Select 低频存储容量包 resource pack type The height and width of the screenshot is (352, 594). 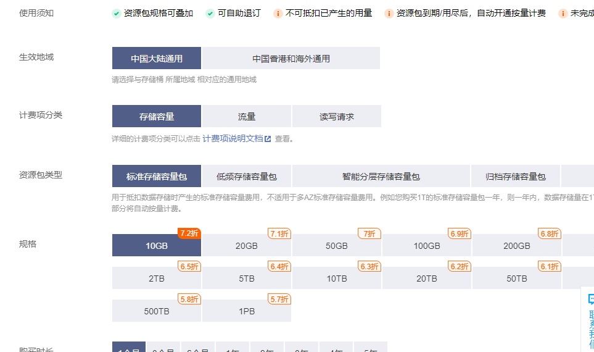[x=247, y=177]
